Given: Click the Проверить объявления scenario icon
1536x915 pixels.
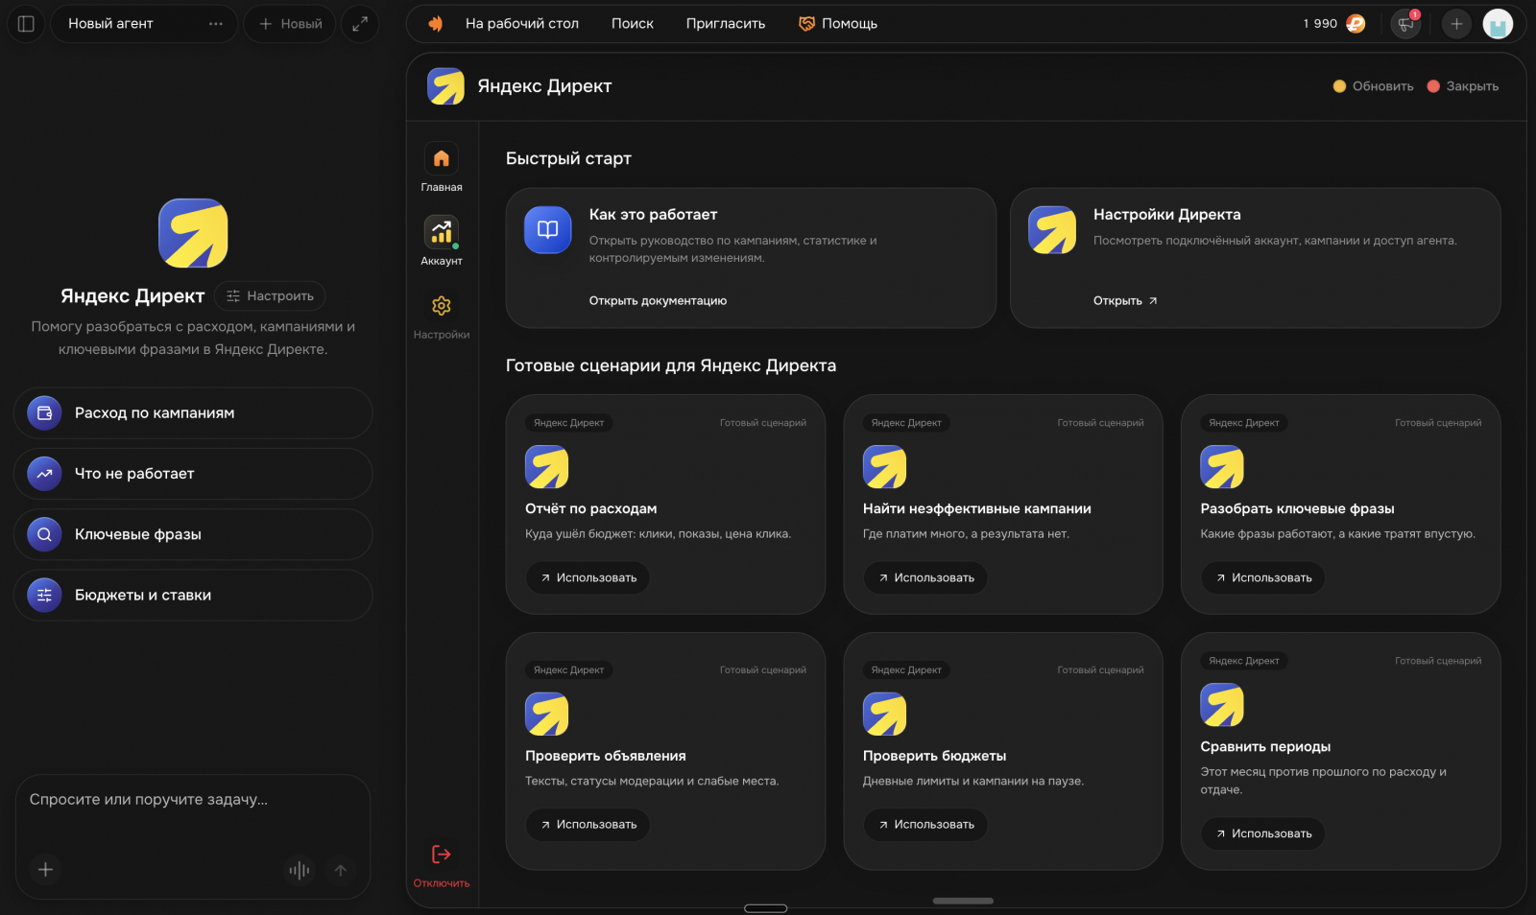Looking at the screenshot, I should pyautogui.click(x=547, y=715).
